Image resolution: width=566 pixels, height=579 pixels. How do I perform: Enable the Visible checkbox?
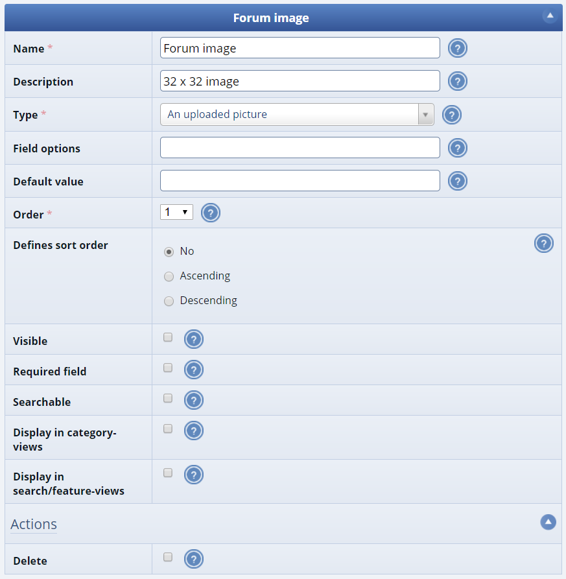coord(168,337)
